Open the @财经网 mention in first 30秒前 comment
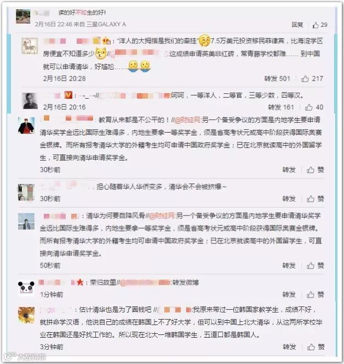Image resolution: width=344 pixels, height=364 pixels. coord(187,120)
